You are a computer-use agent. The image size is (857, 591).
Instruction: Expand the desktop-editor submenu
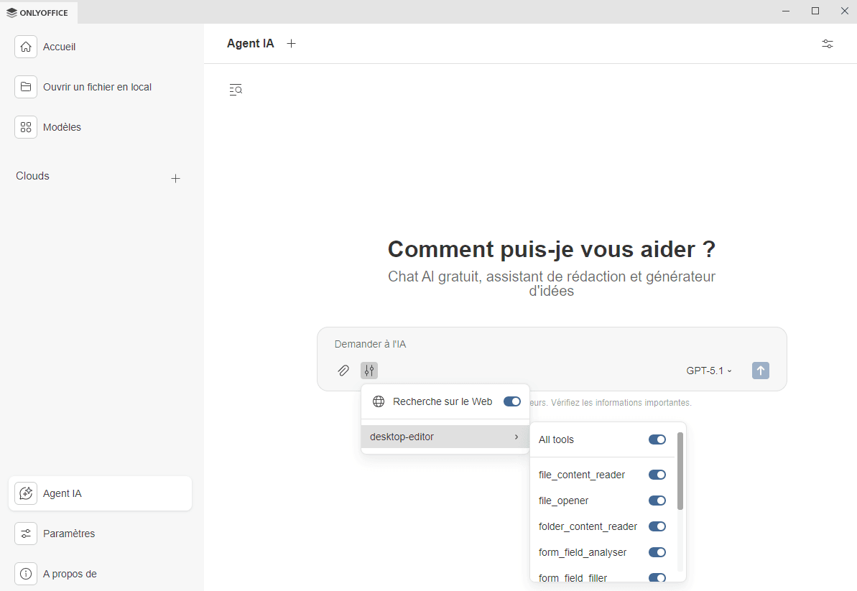click(445, 437)
